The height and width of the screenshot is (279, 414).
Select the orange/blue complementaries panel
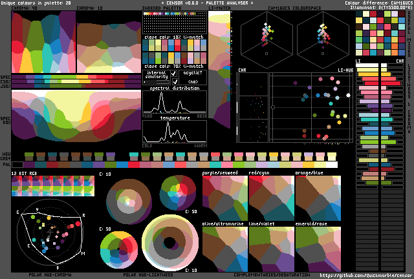coord(318,199)
